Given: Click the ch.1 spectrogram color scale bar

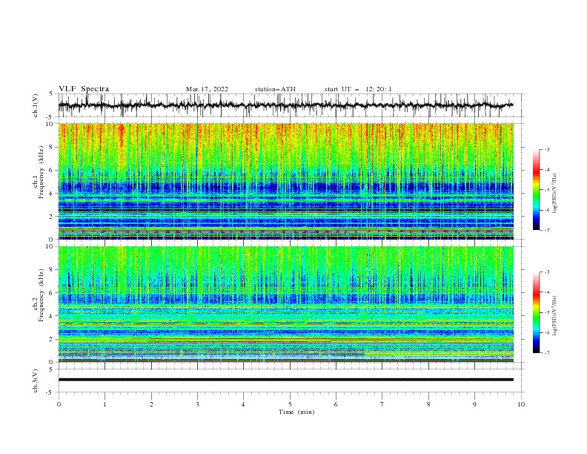Looking at the screenshot, I should [x=536, y=190].
